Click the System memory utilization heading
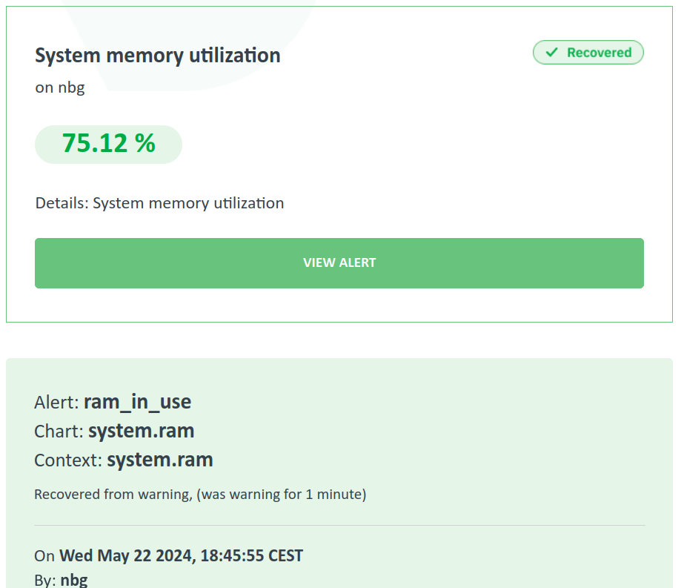The image size is (684, 588). pos(157,56)
